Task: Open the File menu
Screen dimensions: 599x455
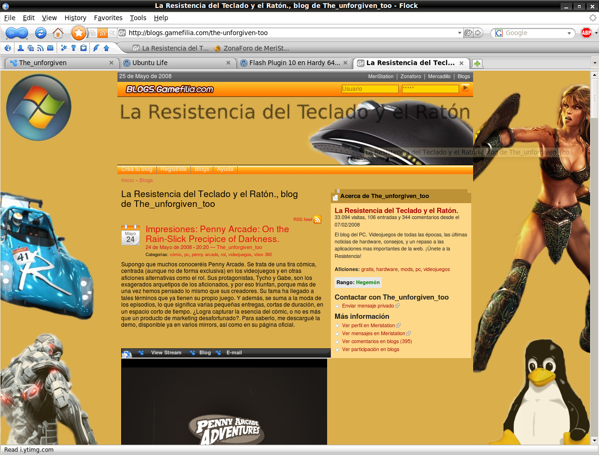Action: (x=10, y=18)
